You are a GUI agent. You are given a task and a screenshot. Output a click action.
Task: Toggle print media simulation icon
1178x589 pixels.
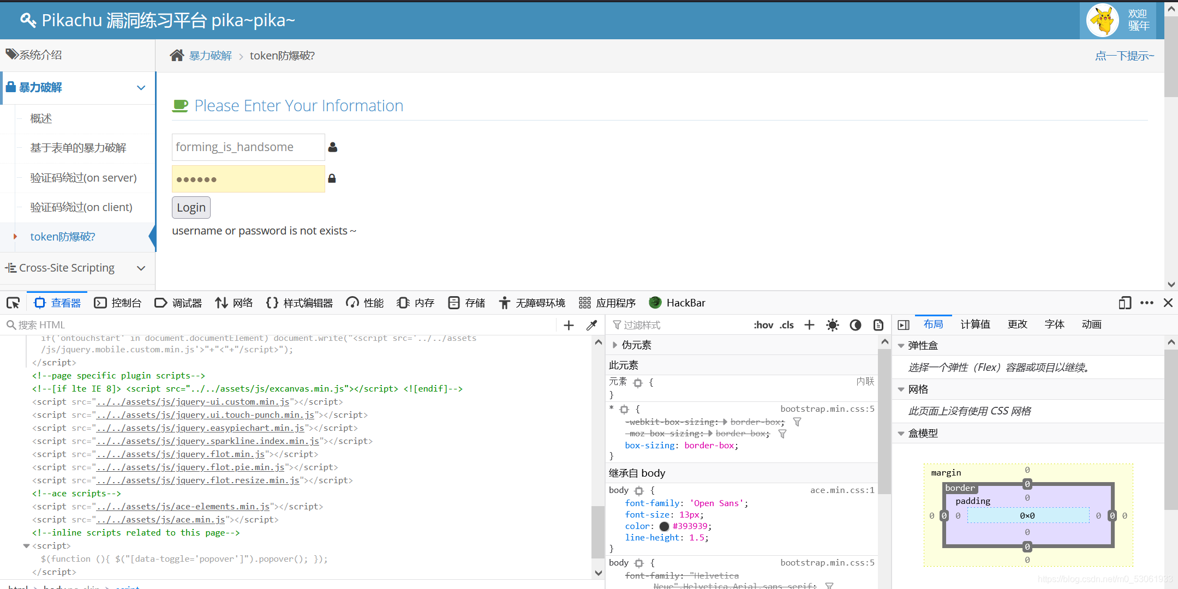pos(878,325)
